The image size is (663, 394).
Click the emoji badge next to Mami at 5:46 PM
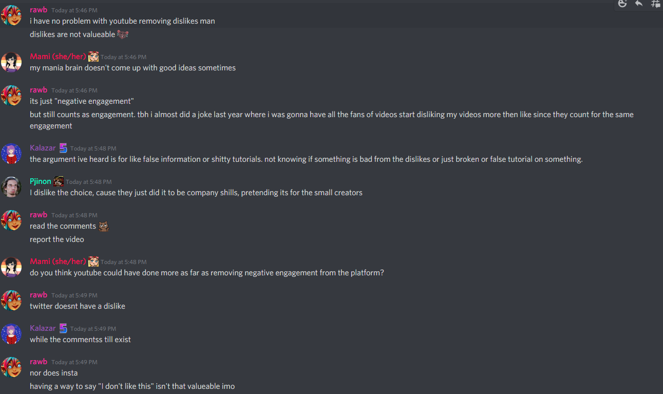pos(93,57)
